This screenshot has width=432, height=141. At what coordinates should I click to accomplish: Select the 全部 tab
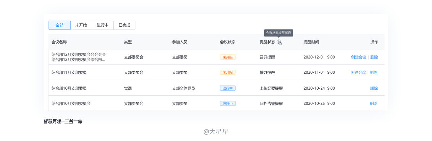59,25
